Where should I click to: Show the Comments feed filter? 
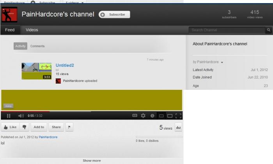pyautogui.click(x=37, y=46)
